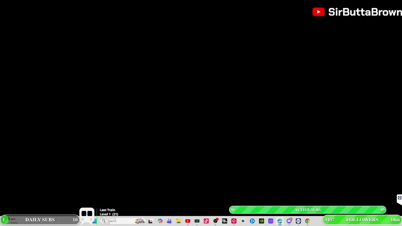The width and height of the screenshot is (402, 226).
Task: Switch to OBS Studio in taskbar
Action: tap(215, 221)
